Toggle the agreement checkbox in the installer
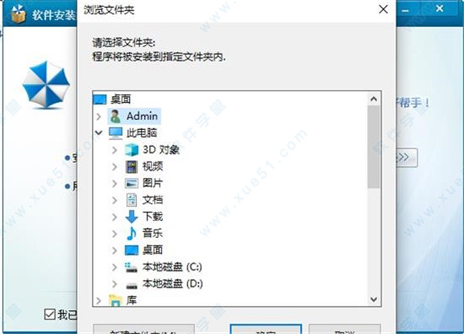Image resolution: width=464 pixels, height=334 pixels. 49,314
